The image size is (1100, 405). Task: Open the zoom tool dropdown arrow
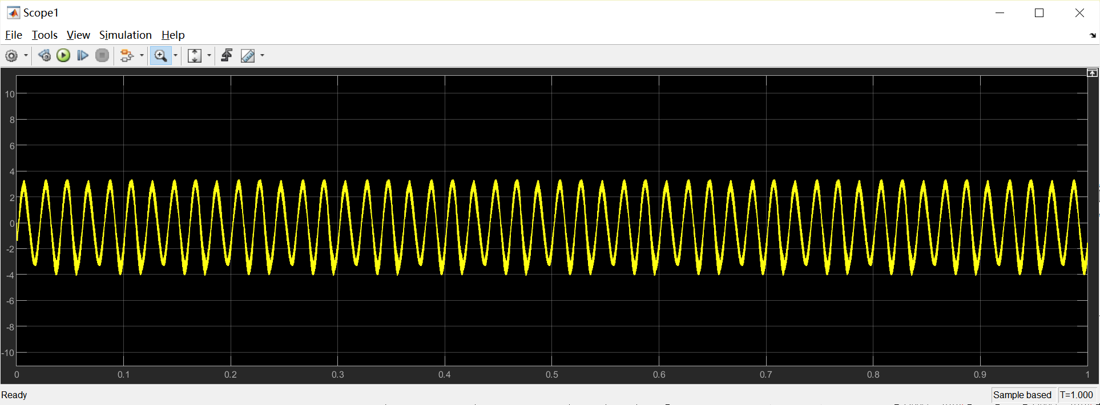[175, 55]
